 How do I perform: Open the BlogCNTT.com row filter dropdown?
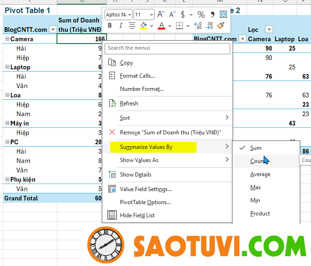tap(52, 30)
